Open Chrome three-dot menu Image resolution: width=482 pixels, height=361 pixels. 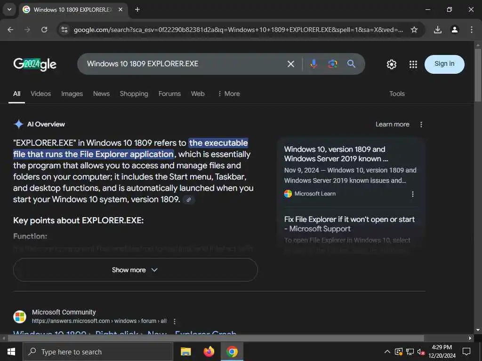[x=471, y=30]
